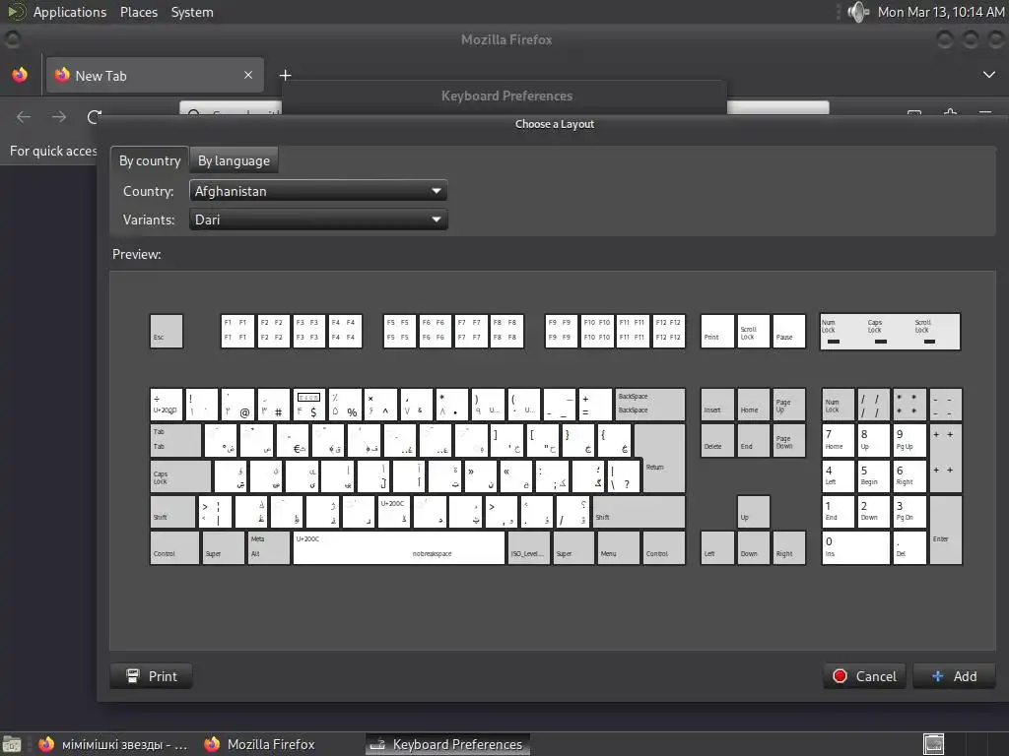Open a new tab with plus icon
This screenshot has height=756, width=1009.
coord(285,75)
